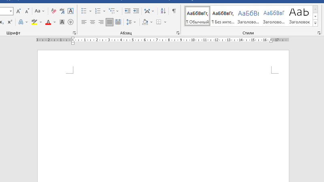The height and width of the screenshot is (182, 324).
Task: Click the Sort A-Z icon
Action: coord(163,11)
